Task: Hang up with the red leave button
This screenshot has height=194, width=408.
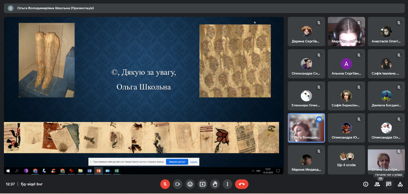Action: (x=242, y=184)
